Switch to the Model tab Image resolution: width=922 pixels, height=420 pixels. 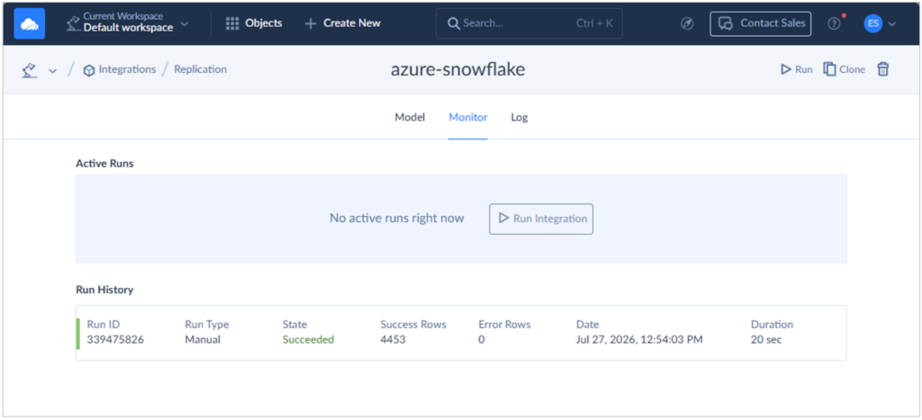[x=410, y=117]
